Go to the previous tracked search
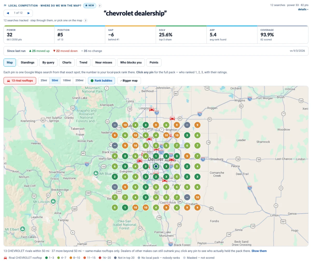The height and width of the screenshot is (261, 312). click(8, 13)
